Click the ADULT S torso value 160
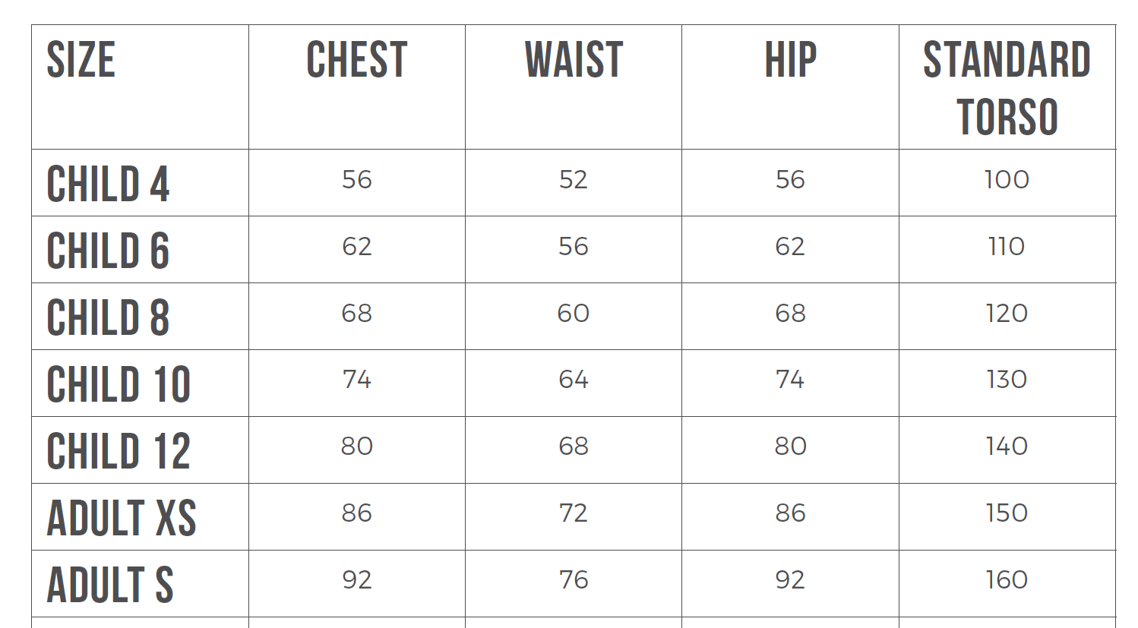 click(x=1007, y=580)
